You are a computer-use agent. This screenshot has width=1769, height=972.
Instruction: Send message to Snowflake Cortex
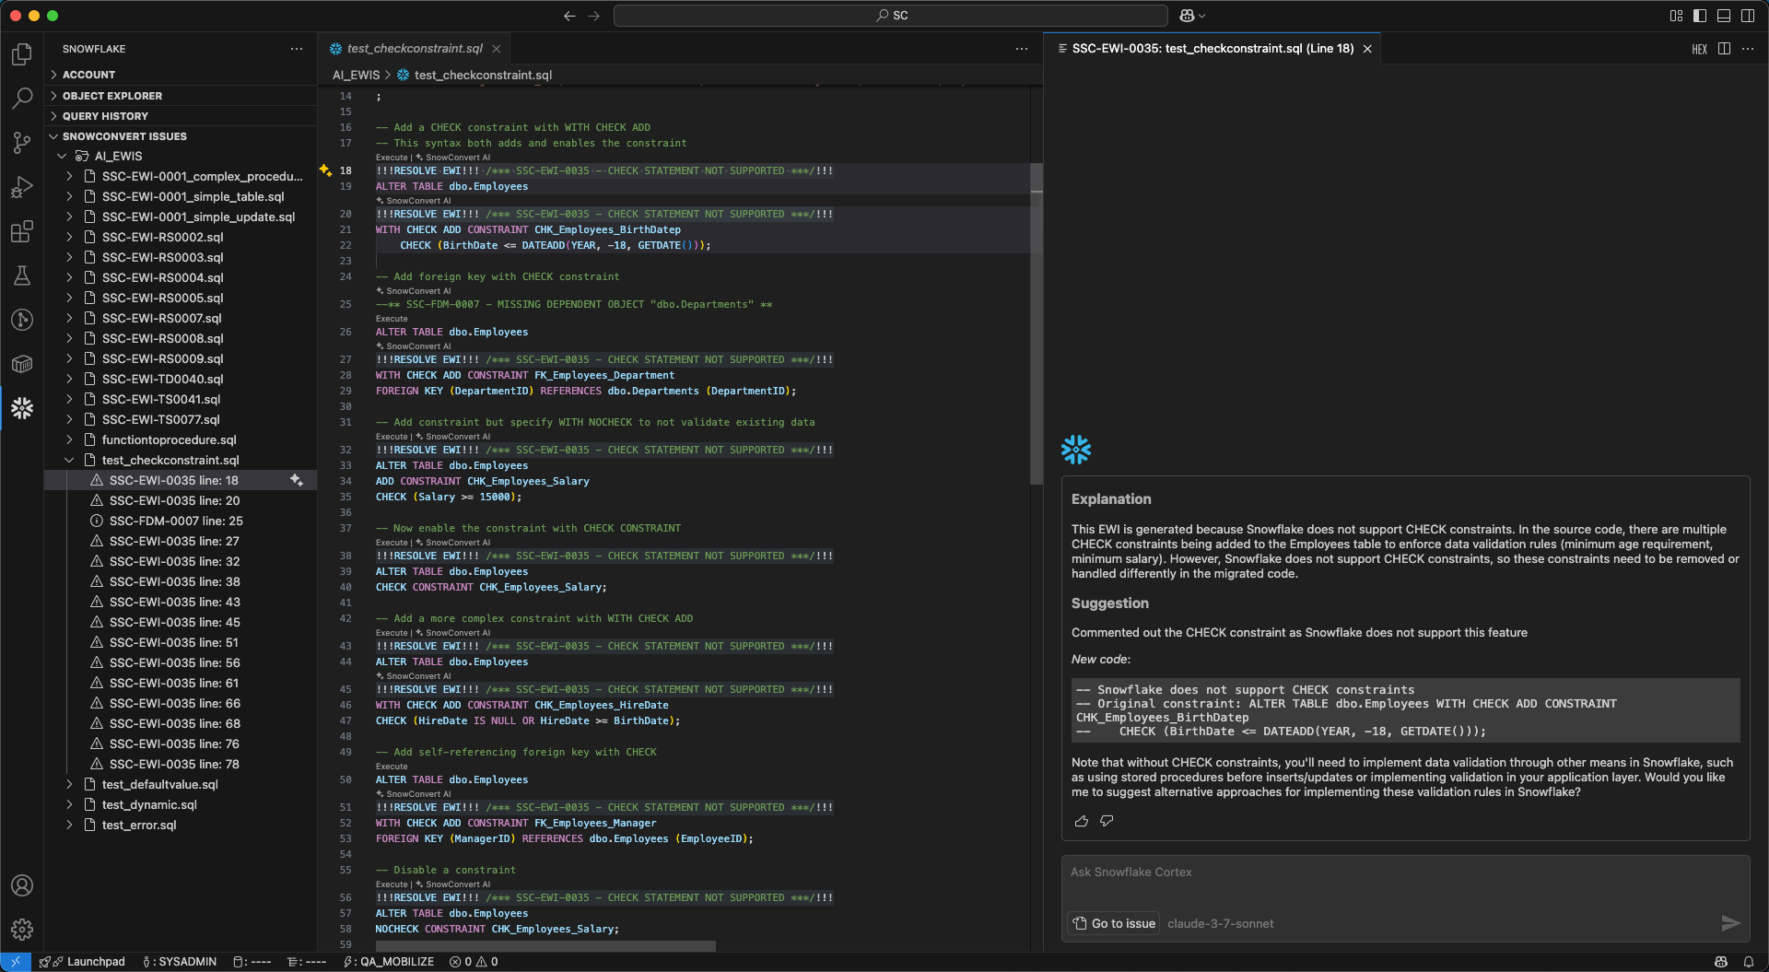1730,923
